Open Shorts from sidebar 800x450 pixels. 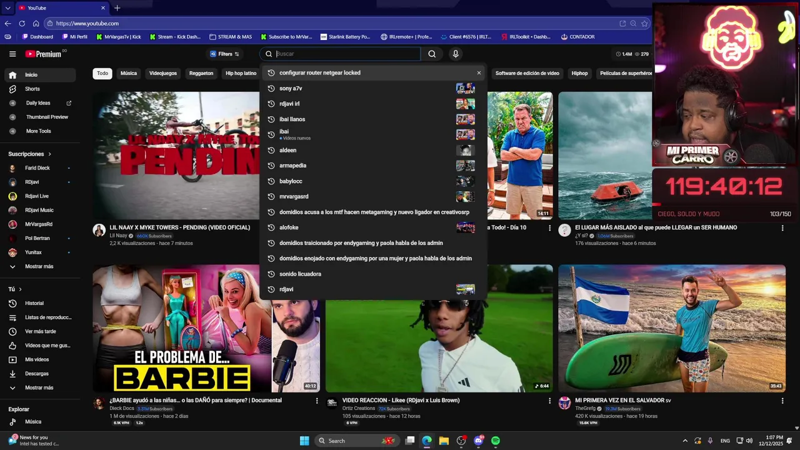[40, 89]
